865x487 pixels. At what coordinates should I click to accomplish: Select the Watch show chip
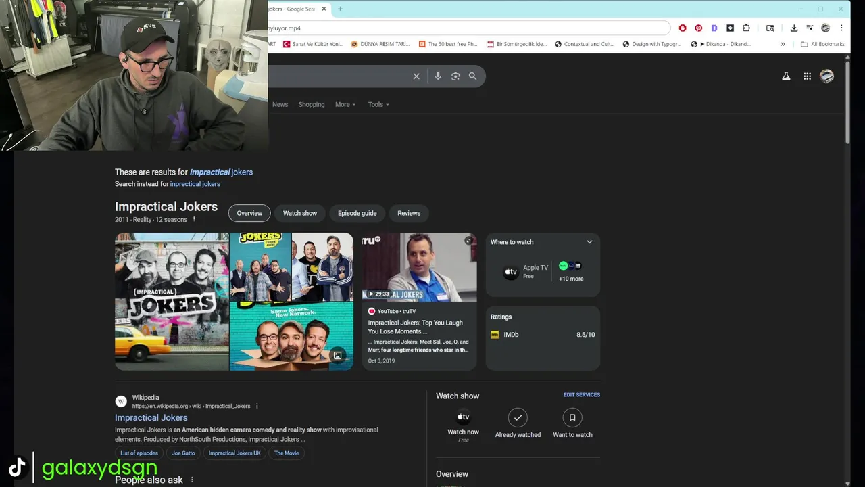(x=300, y=213)
